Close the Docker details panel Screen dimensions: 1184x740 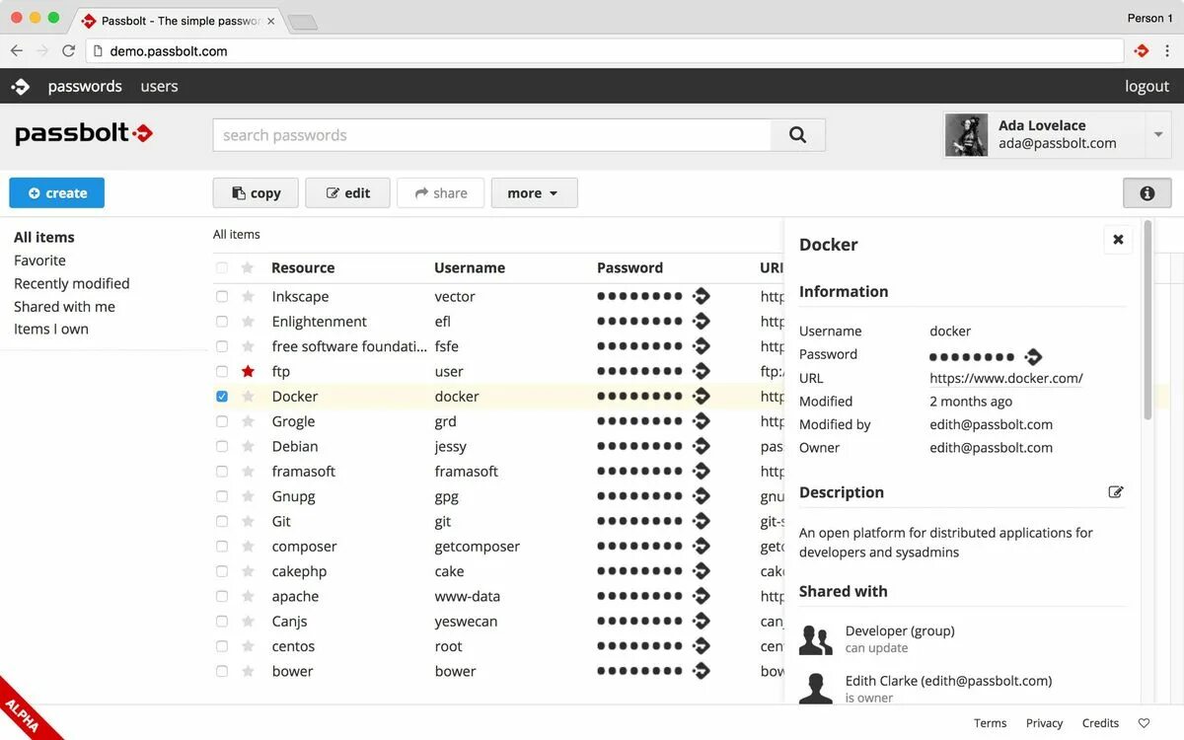pyautogui.click(x=1118, y=240)
